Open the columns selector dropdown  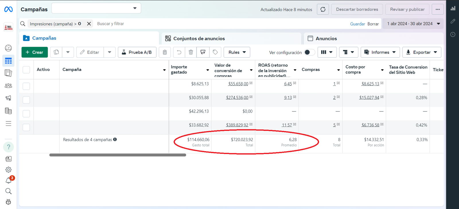point(327,52)
